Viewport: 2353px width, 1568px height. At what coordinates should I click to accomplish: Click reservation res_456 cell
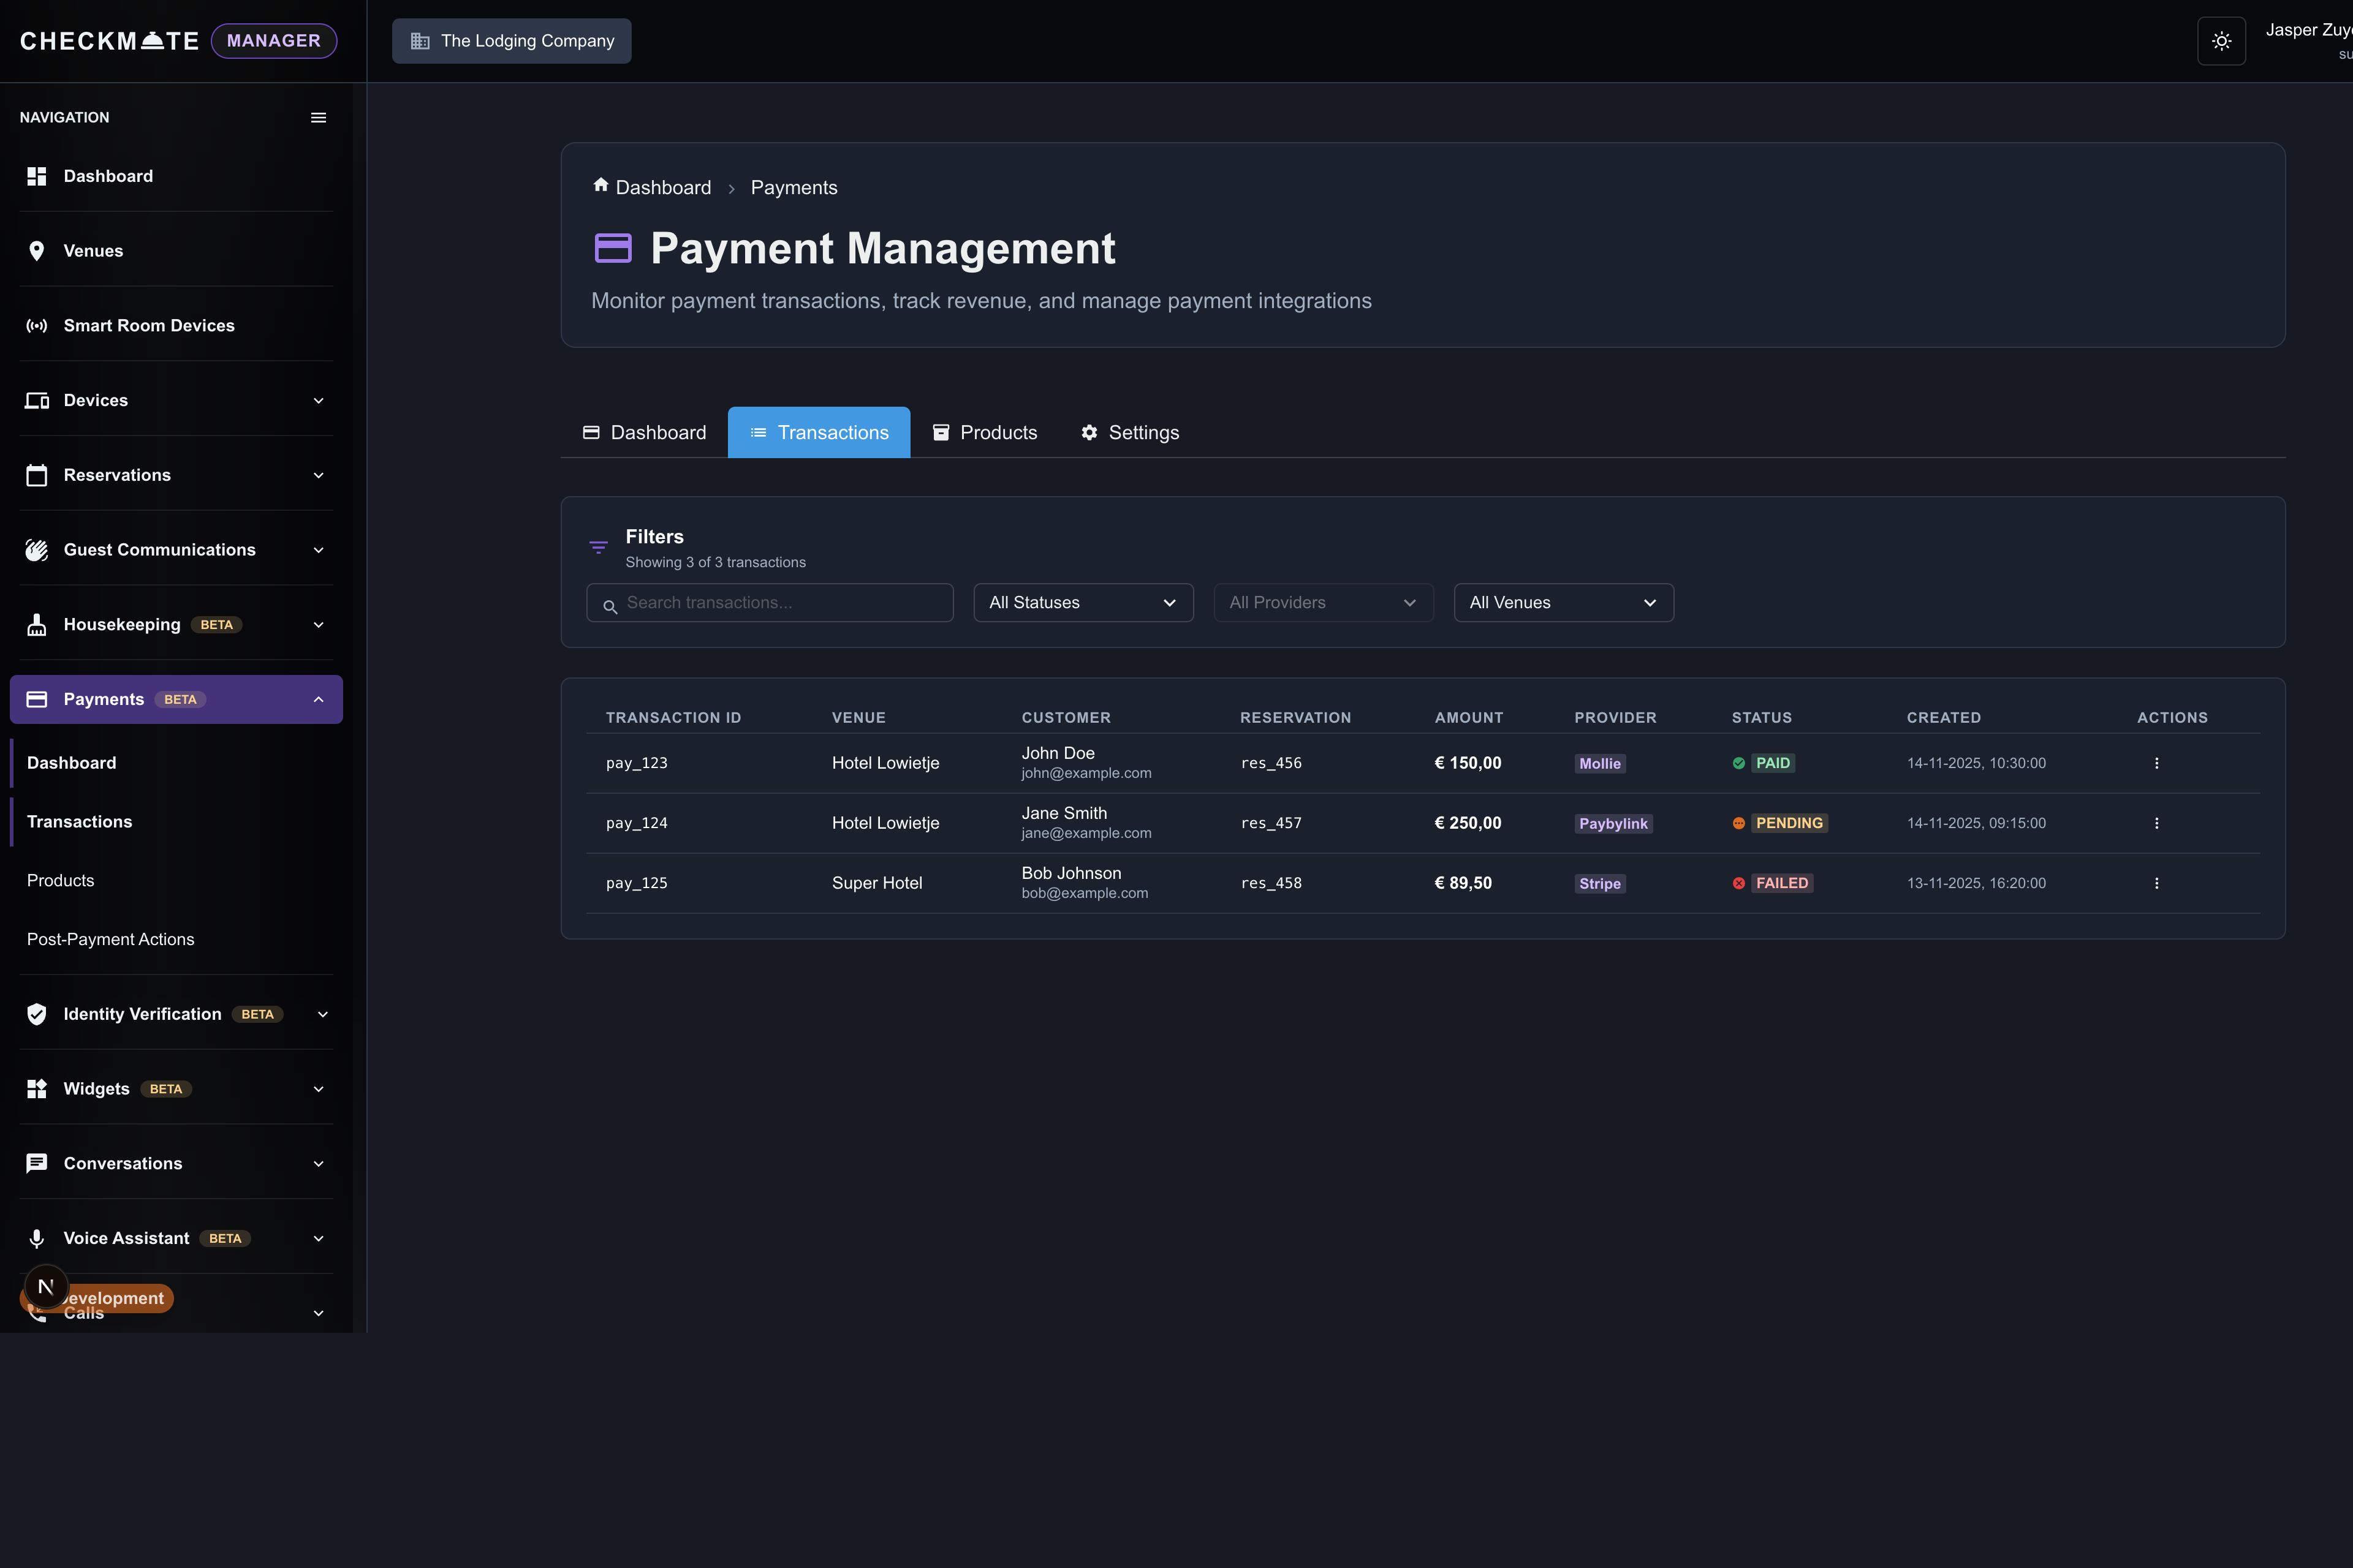[1270, 763]
